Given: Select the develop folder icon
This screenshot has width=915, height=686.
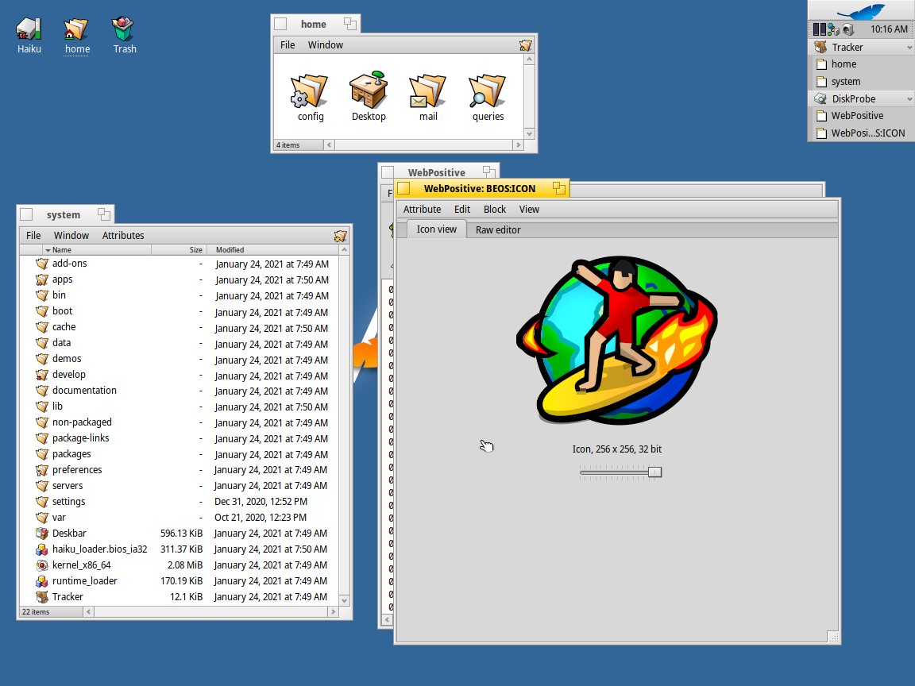Looking at the screenshot, I should pos(42,375).
